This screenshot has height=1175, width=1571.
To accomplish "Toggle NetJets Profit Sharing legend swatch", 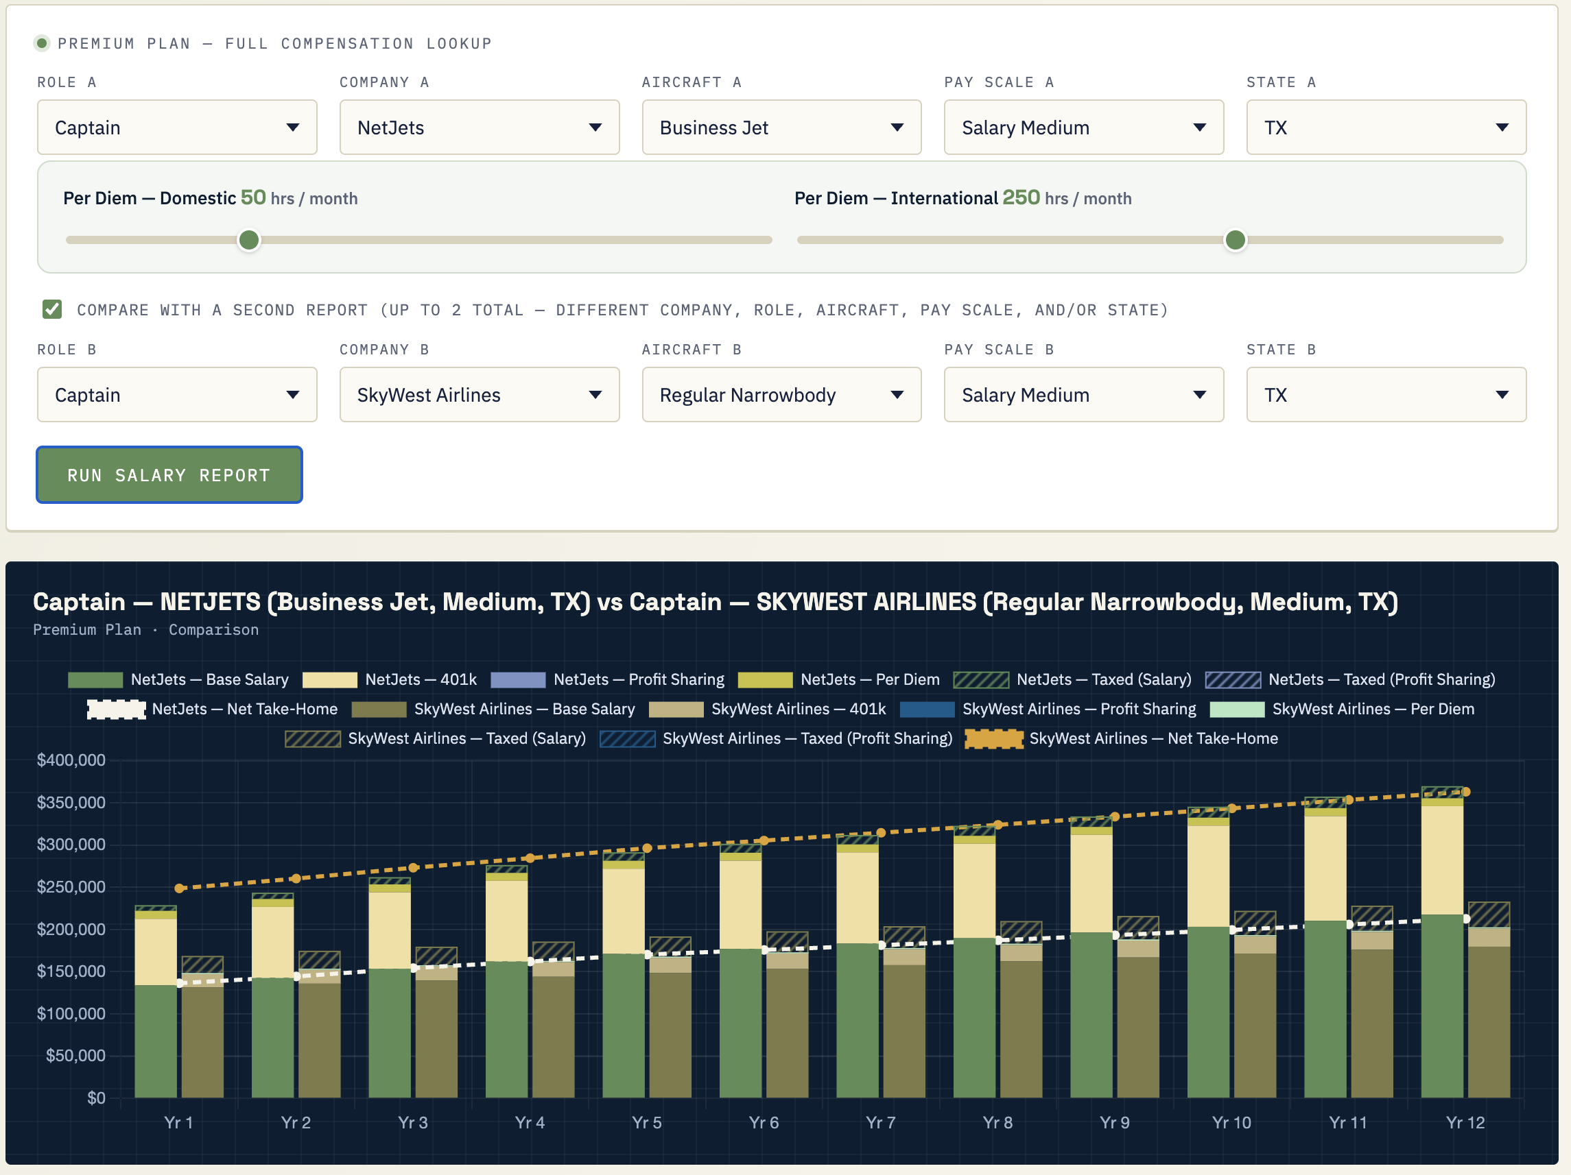I will [518, 680].
